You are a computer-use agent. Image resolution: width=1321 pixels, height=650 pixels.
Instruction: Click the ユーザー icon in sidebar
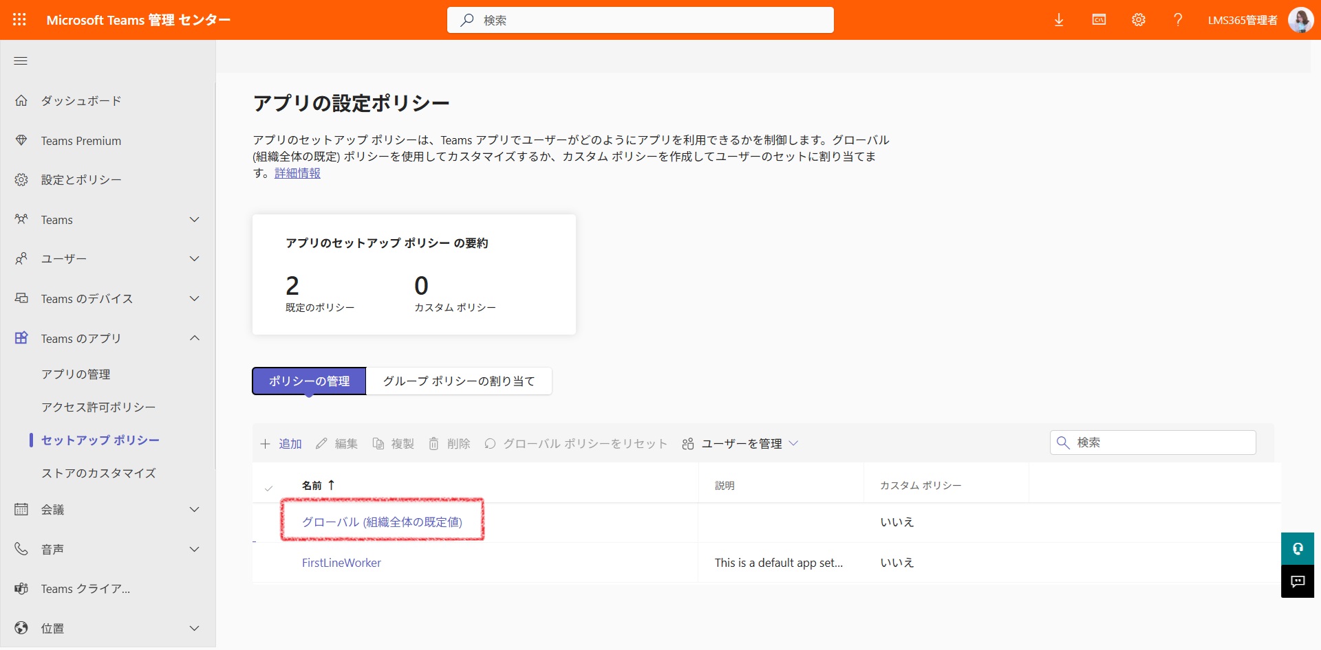[x=21, y=259]
